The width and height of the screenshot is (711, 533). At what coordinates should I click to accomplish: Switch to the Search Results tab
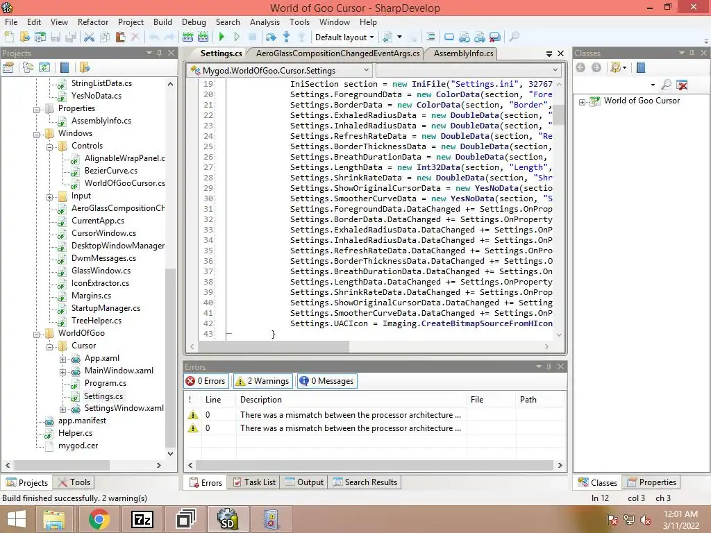[365, 482]
